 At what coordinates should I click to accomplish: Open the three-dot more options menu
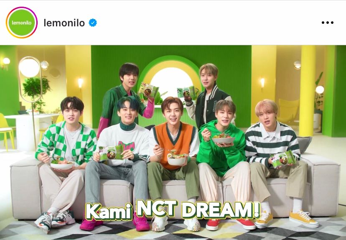click(x=328, y=23)
